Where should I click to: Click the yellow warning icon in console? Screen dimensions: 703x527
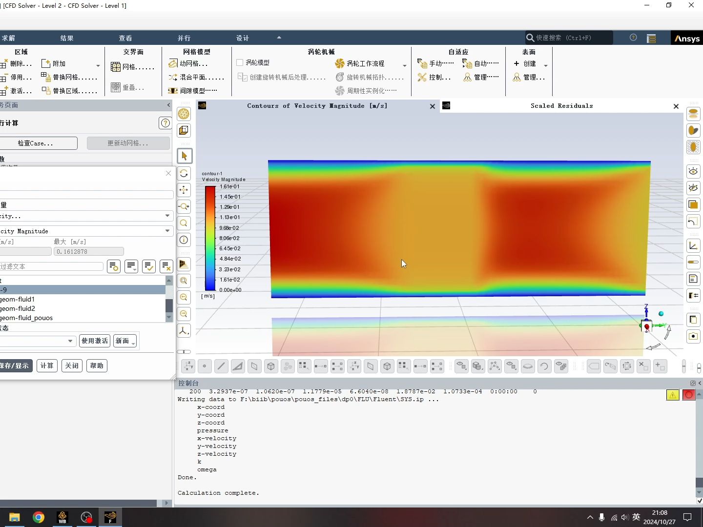pos(673,395)
